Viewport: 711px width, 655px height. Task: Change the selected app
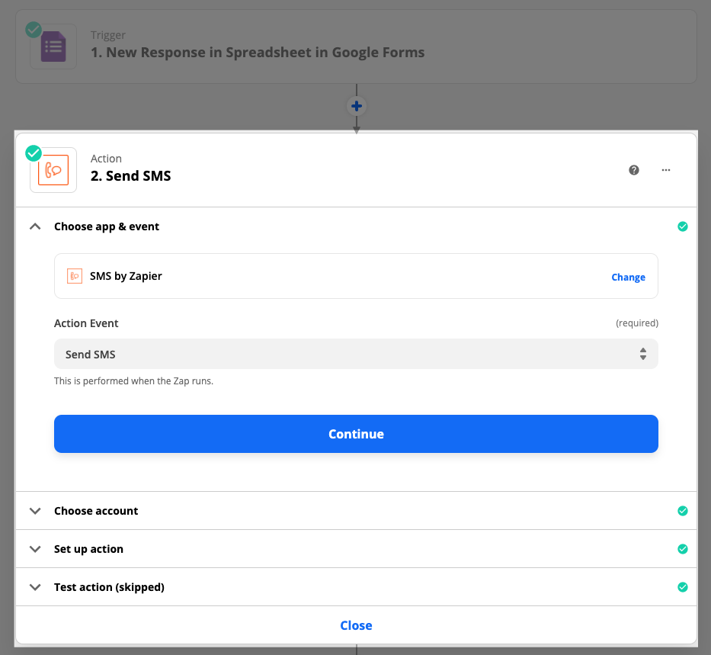pyautogui.click(x=628, y=277)
